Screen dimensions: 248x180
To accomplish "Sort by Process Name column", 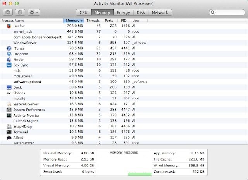I will point(32,21).
